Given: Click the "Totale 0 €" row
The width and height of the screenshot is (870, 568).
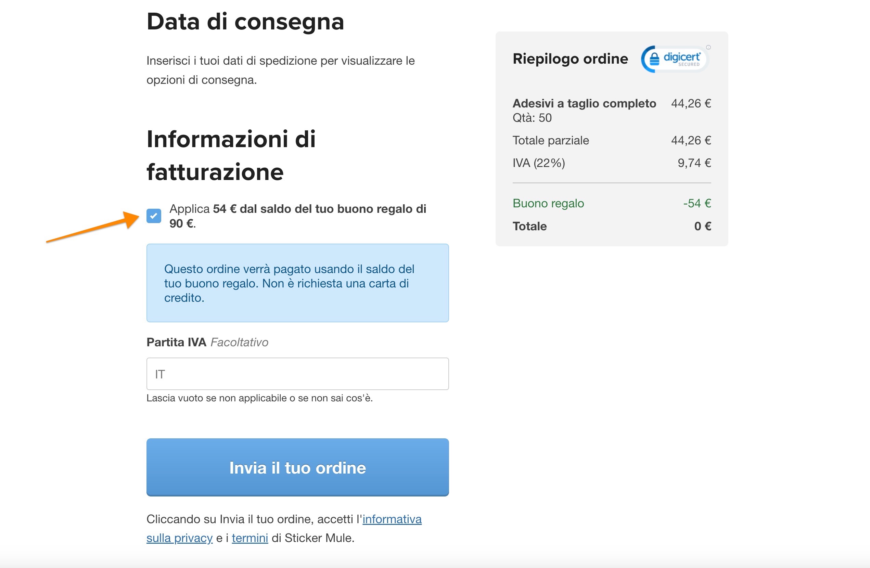Looking at the screenshot, I should 611,226.
